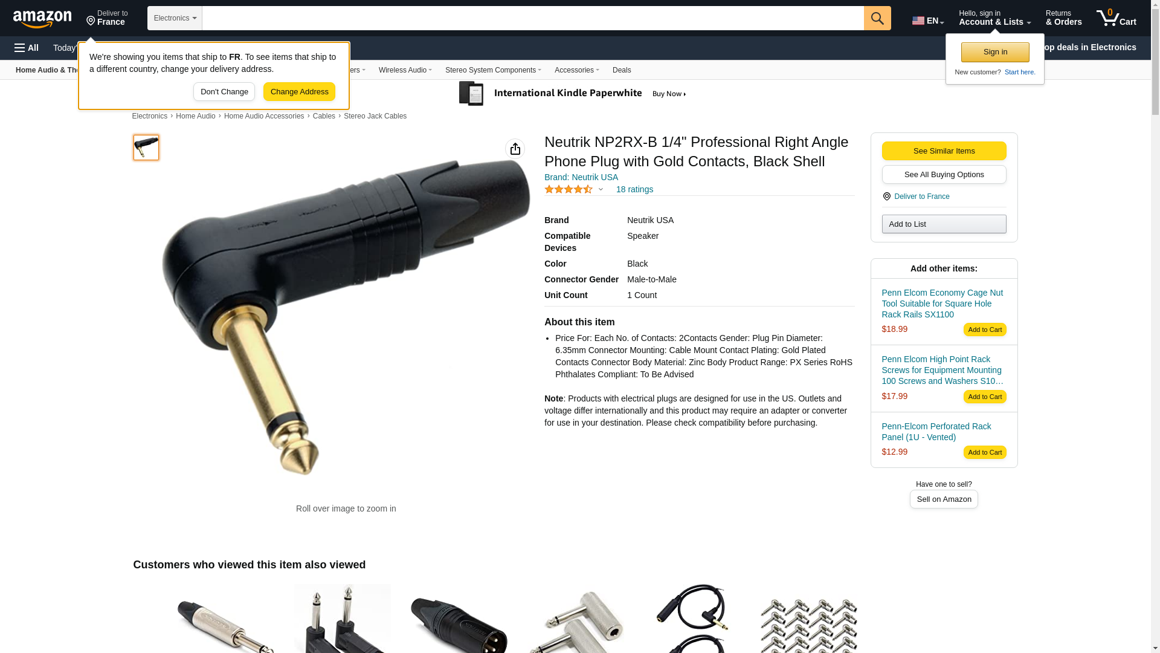Add Penn-Elcom Perforated Rack Panel to cart
The height and width of the screenshot is (653, 1160).
coord(985,452)
